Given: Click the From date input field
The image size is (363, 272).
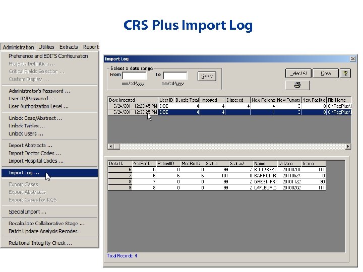Looking at the screenshot, I should (x=134, y=76).
